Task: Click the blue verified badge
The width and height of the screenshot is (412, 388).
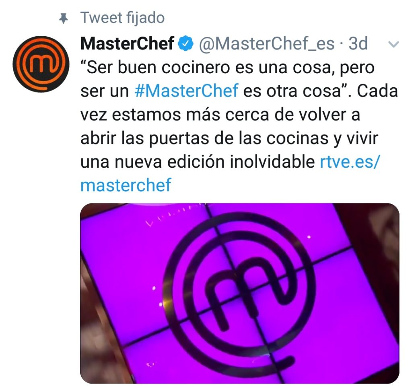Action: tap(186, 44)
